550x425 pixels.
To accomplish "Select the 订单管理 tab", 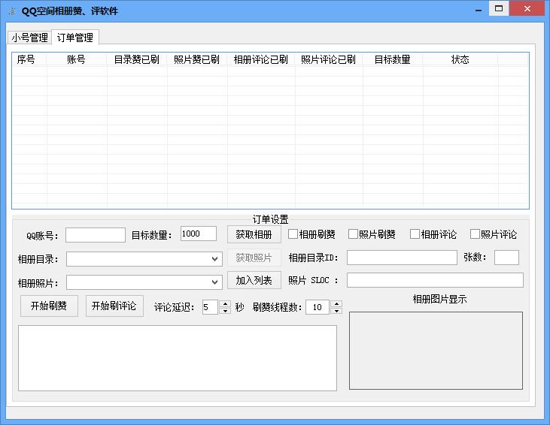I will coord(75,37).
